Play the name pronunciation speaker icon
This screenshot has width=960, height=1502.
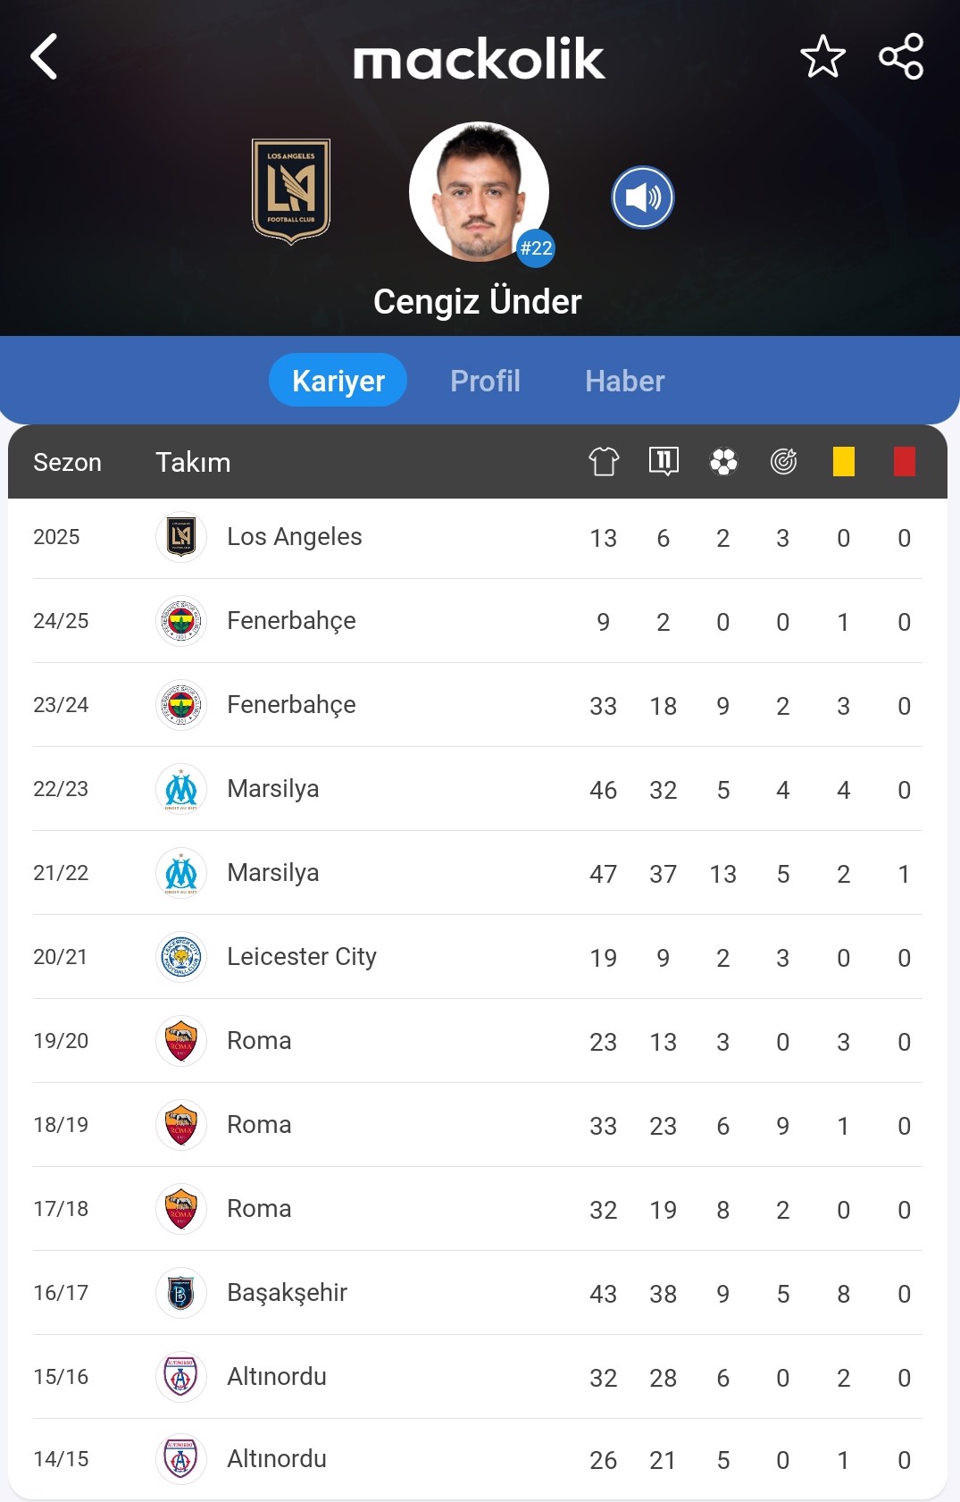(643, 197)
